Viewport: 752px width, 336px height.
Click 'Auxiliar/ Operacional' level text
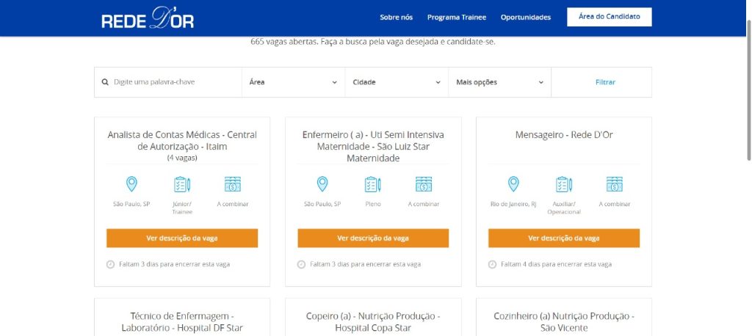pos(564,208)
